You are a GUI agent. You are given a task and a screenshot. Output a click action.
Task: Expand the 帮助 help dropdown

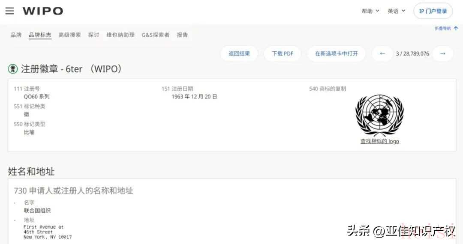(370, 11)
